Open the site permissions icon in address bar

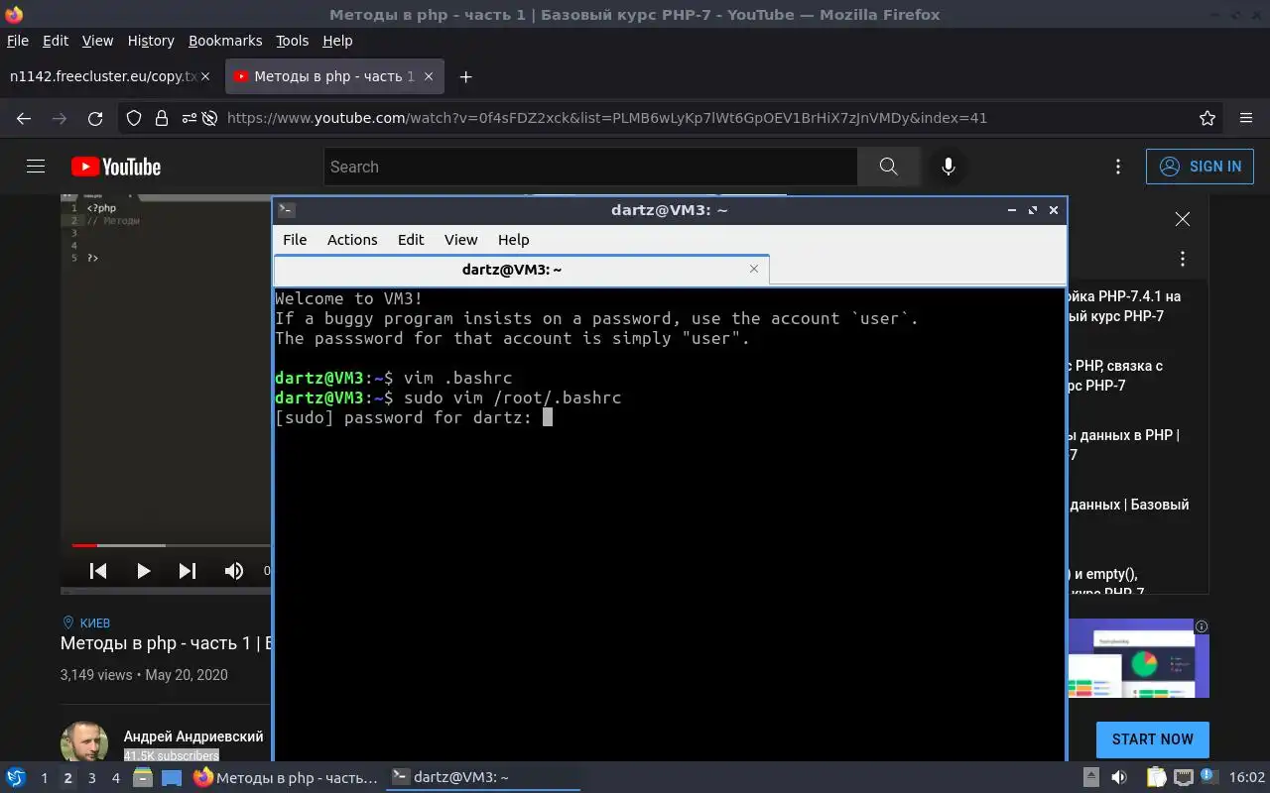(188, 118)
